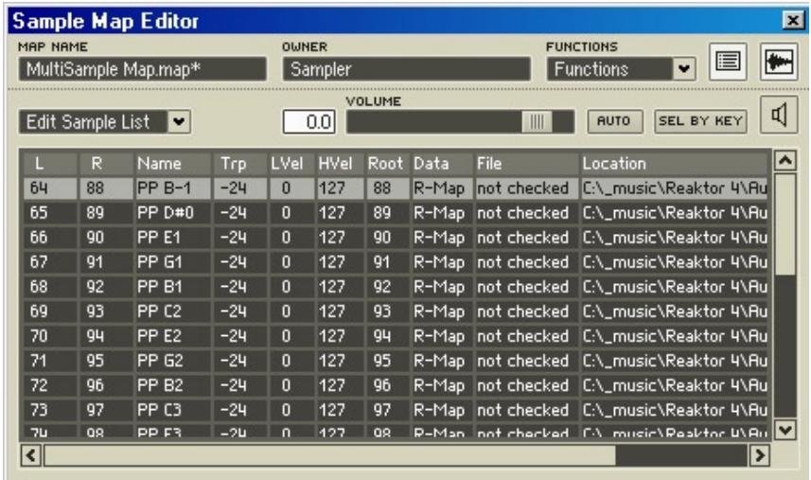Screen dimensions: 811x480
Task: Click the horizontal scrollbar left arrow
Action: tap(30, 455)
